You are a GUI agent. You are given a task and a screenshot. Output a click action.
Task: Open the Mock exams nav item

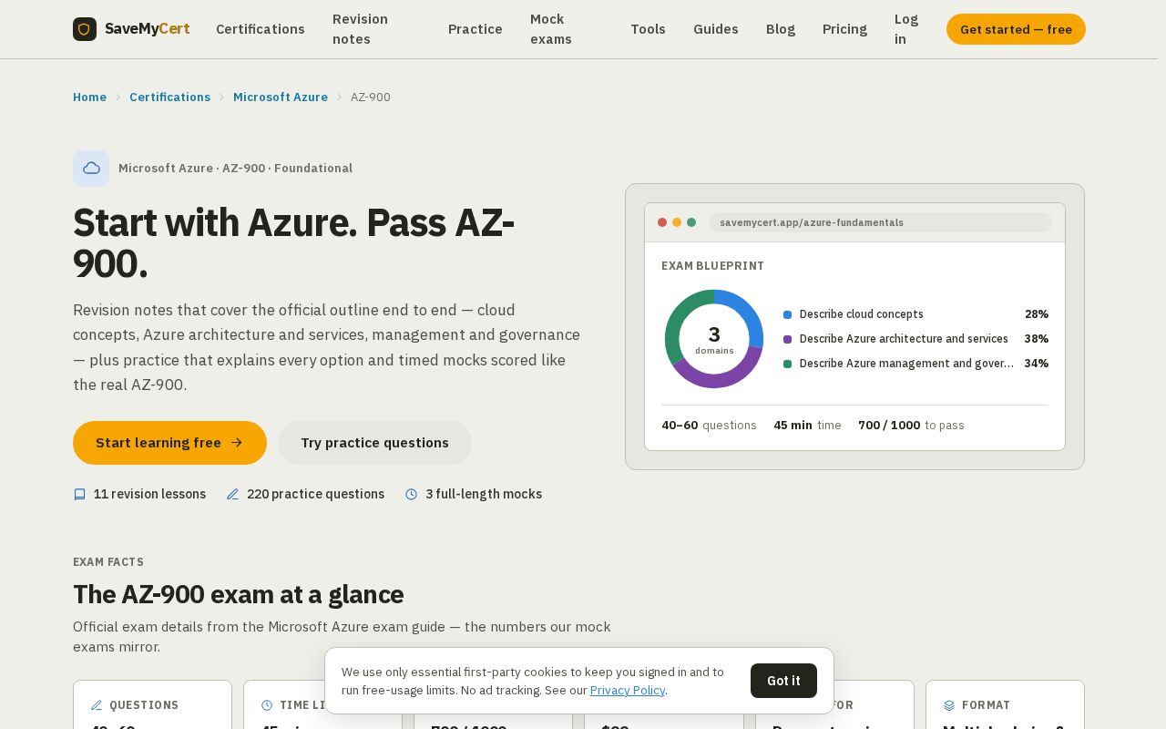coord(551,29)
